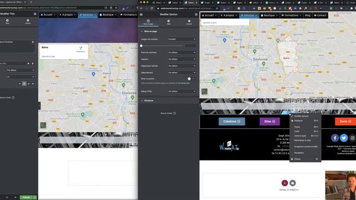Image resolution: width=356 pixels, height=200 pixels.
Task: Click Besoin d'aide in Modifier Section panel
Action: pyautogui.click(x=168, y=113)
